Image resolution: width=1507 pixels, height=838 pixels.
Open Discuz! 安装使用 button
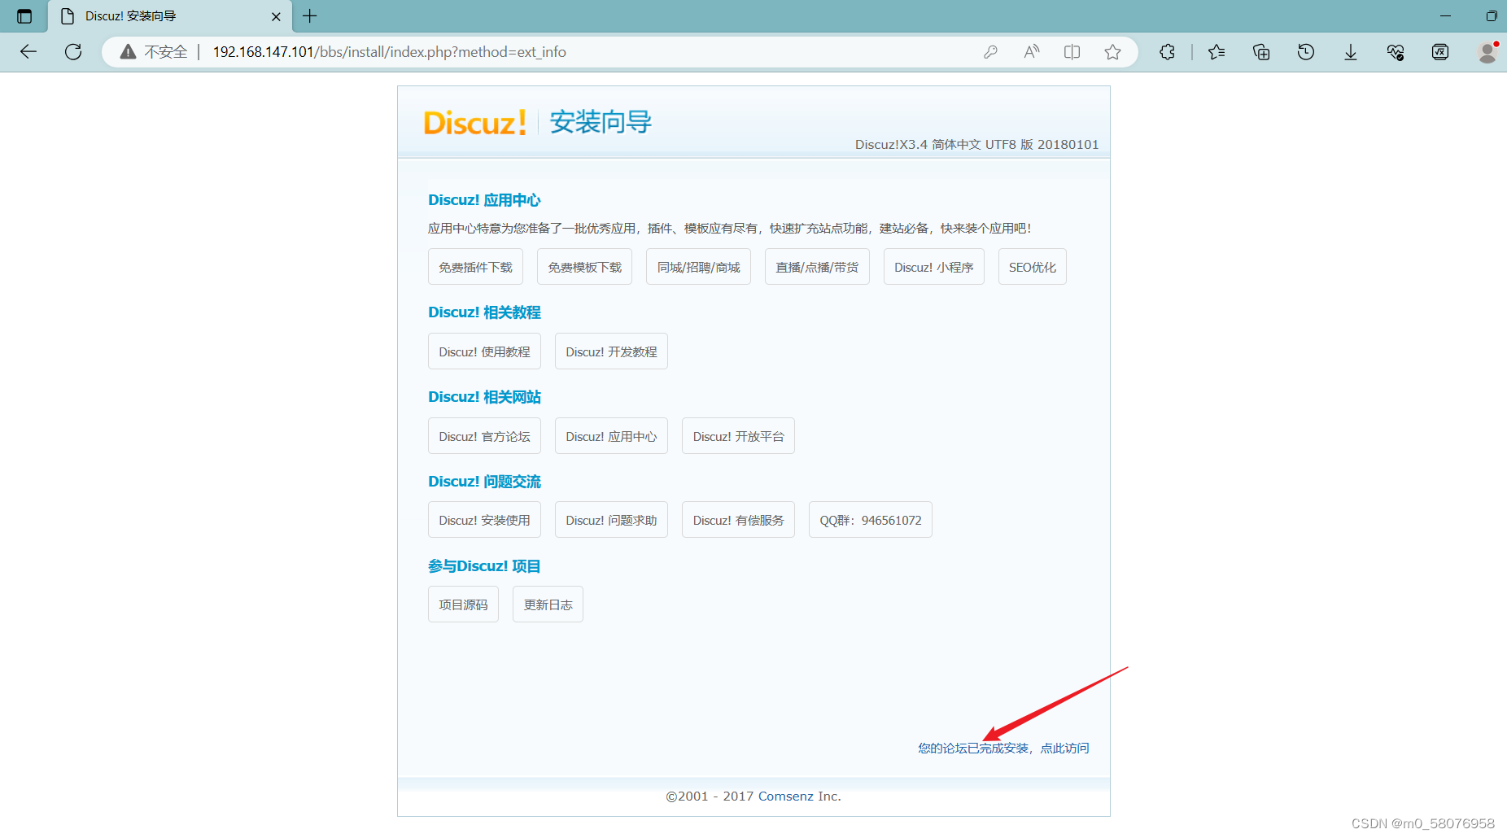[484, 520]
